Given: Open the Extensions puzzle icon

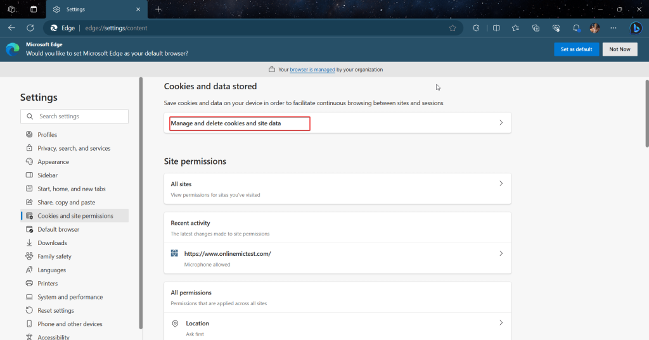Looking at the screenshot, I should 476,28.
